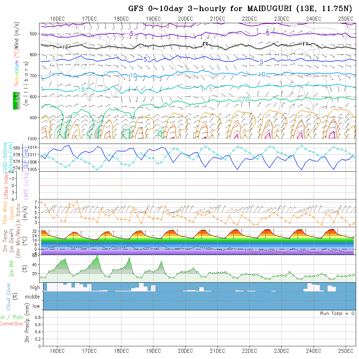Click the green RH (%) legend swatch
The width and height of the screenshot is (359, 359).
[16, 101]
